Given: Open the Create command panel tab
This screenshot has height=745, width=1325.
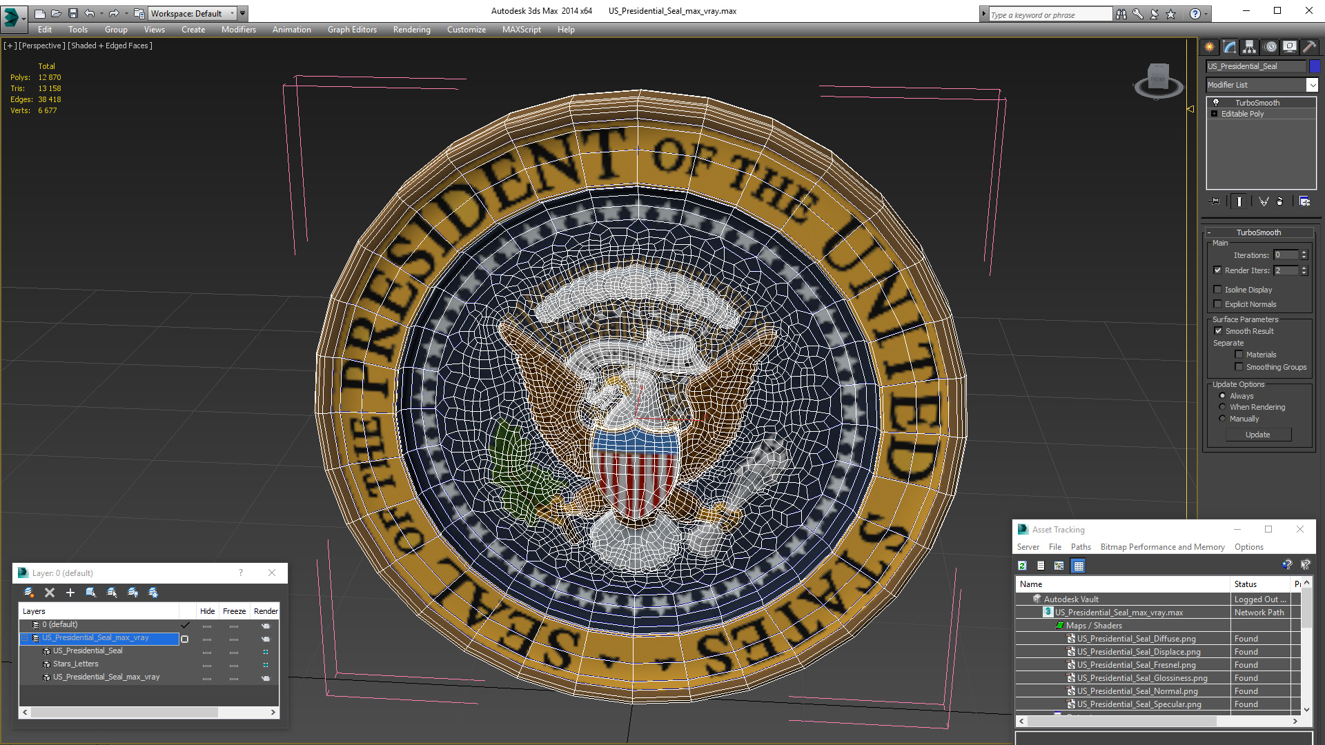Looking at the screenshot, I should [1209, 47].
